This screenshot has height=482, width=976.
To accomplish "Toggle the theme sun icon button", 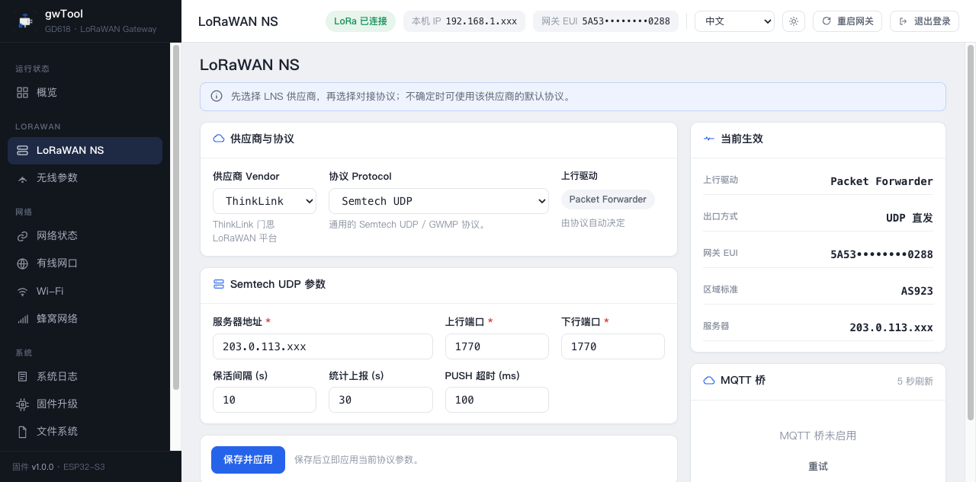I will point(794,21).
